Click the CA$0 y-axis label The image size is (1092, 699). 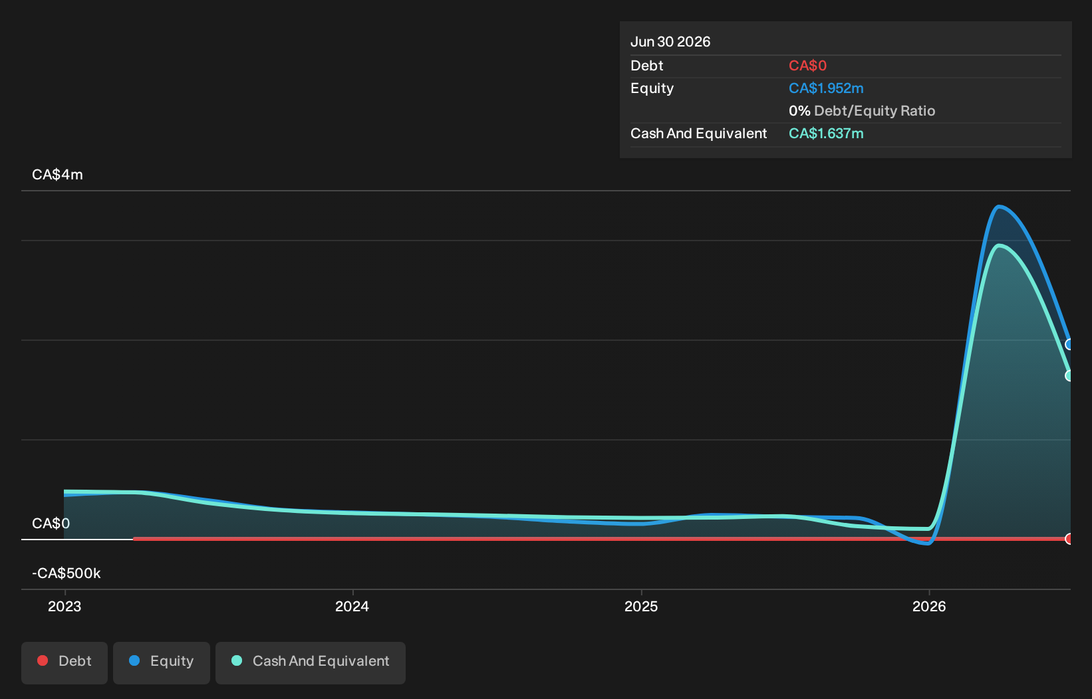tap(51, 524)
